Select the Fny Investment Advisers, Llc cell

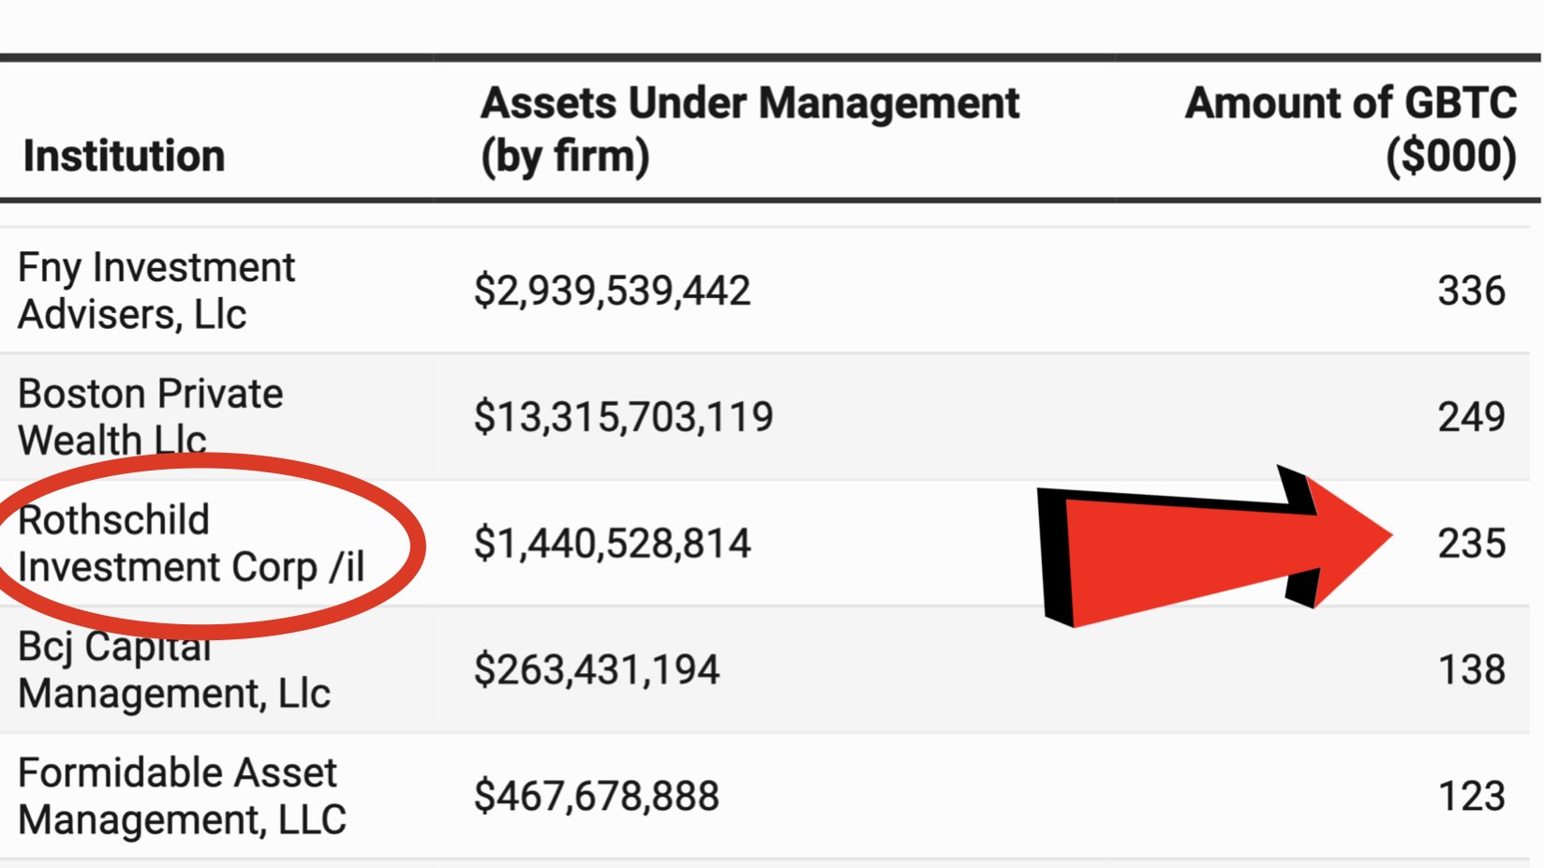156,291
